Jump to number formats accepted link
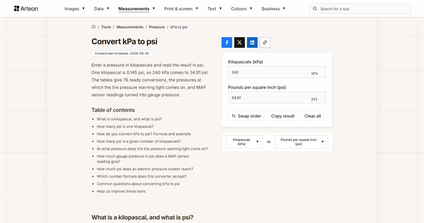 [142, 176]
